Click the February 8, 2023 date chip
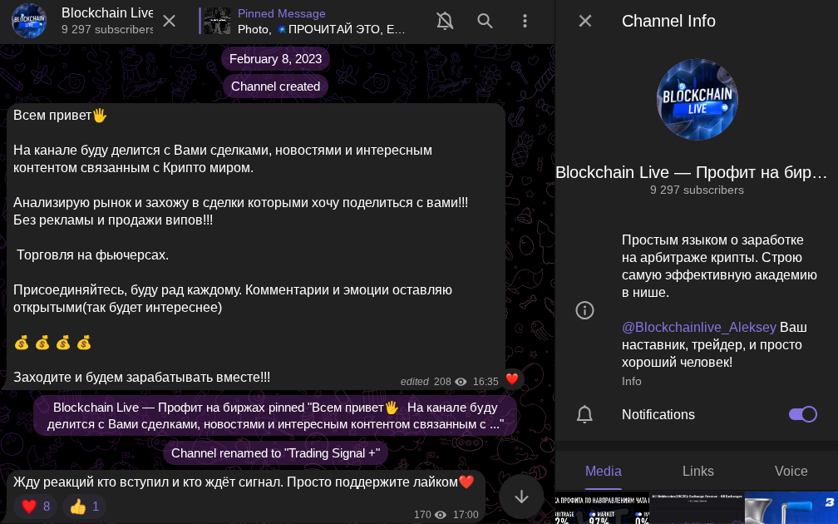Viewport: 838px width, 524px height. pyautogui.click(x=275, y=58)
